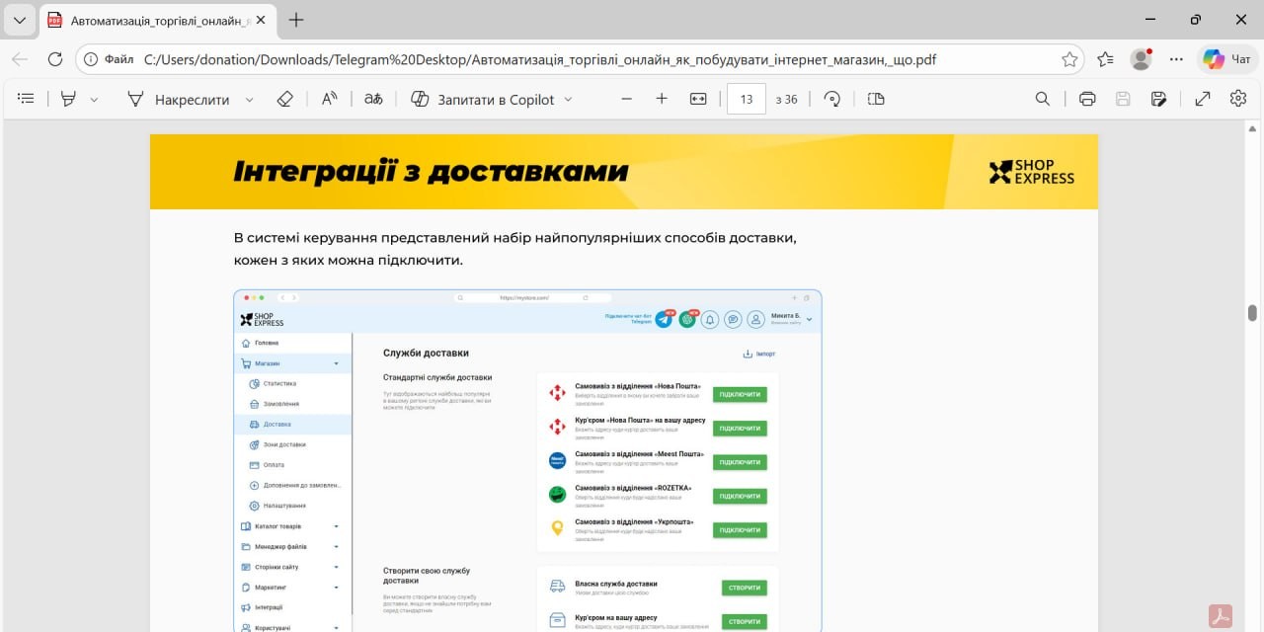Image resolution: width=1264 pixels, height=632 pixels.
Task: Click the vertical scrollbar thumb
Action: click(1252, 313)
